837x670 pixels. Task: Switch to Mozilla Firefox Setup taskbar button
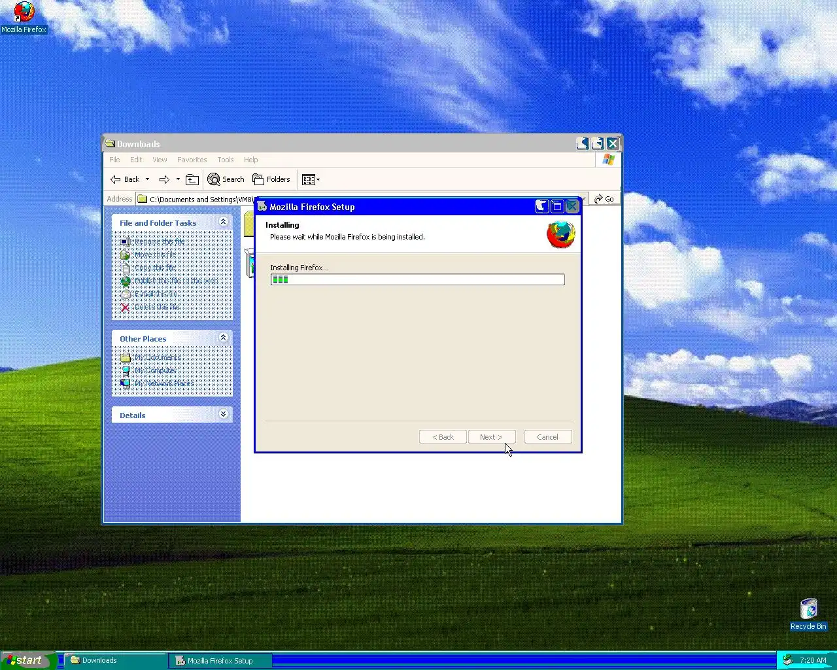point(220,661)
